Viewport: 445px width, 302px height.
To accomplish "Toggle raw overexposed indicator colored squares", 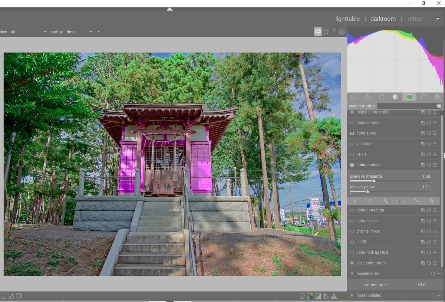I will (x=310, y=296).
